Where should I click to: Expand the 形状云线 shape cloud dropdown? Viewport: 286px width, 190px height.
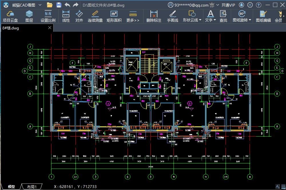(x=200, y=20)
